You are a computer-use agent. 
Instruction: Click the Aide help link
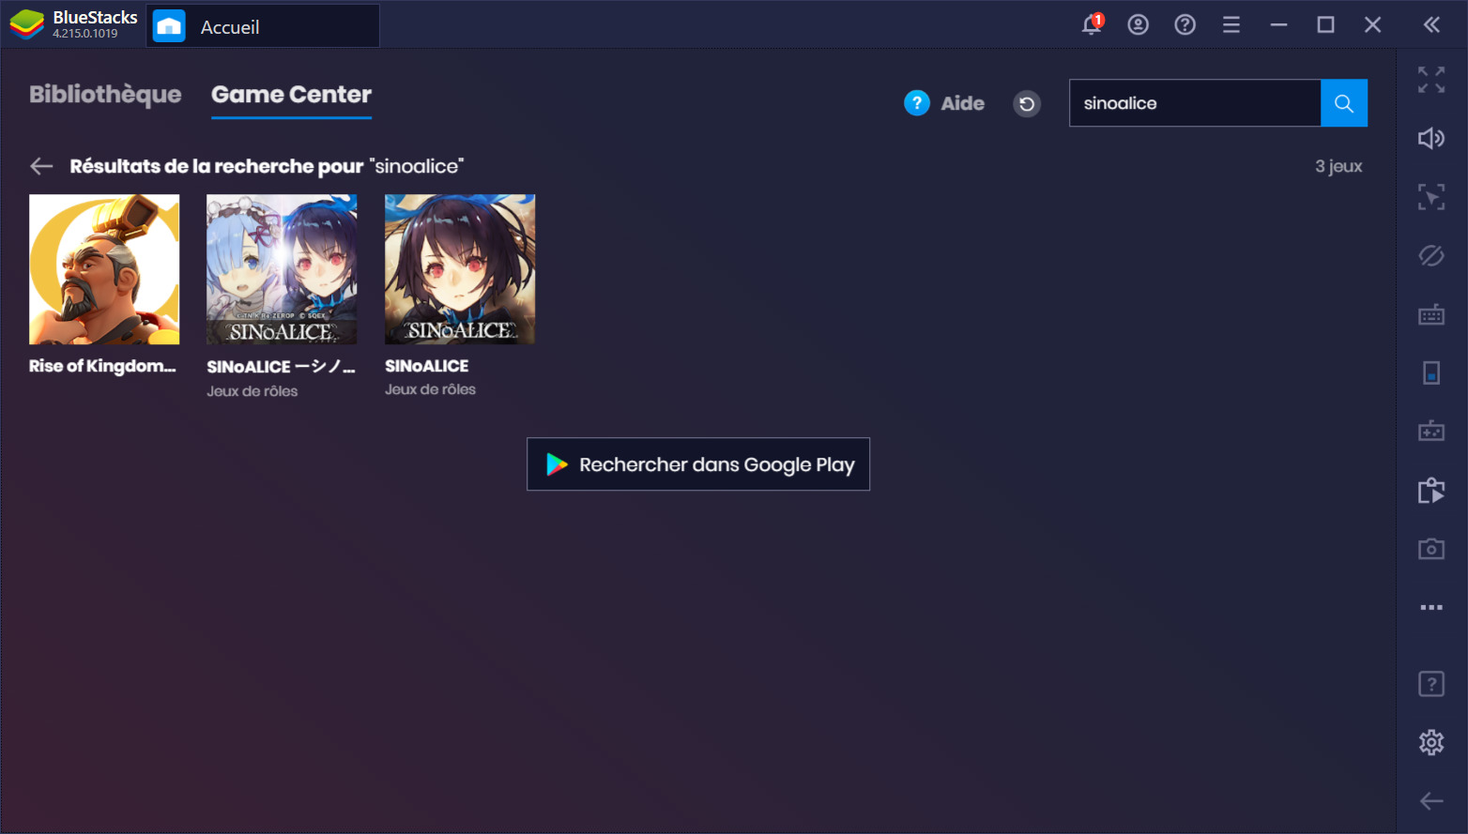[963, 103]
